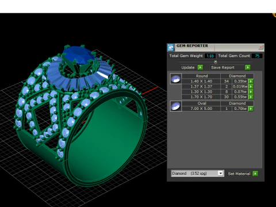
Task: Click the Update green arrow button
Action: tap(200, 67)
